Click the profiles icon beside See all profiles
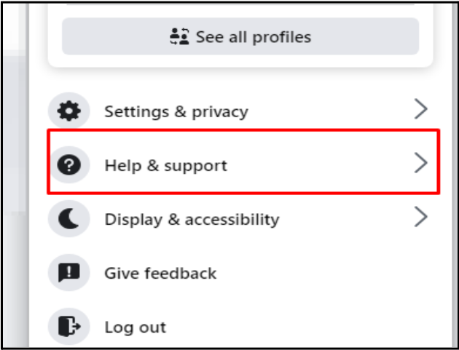The height and width of the screenshot is (350, 459). (178, 37)
